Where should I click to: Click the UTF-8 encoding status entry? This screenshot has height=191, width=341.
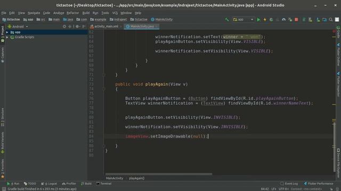[283, 189]
